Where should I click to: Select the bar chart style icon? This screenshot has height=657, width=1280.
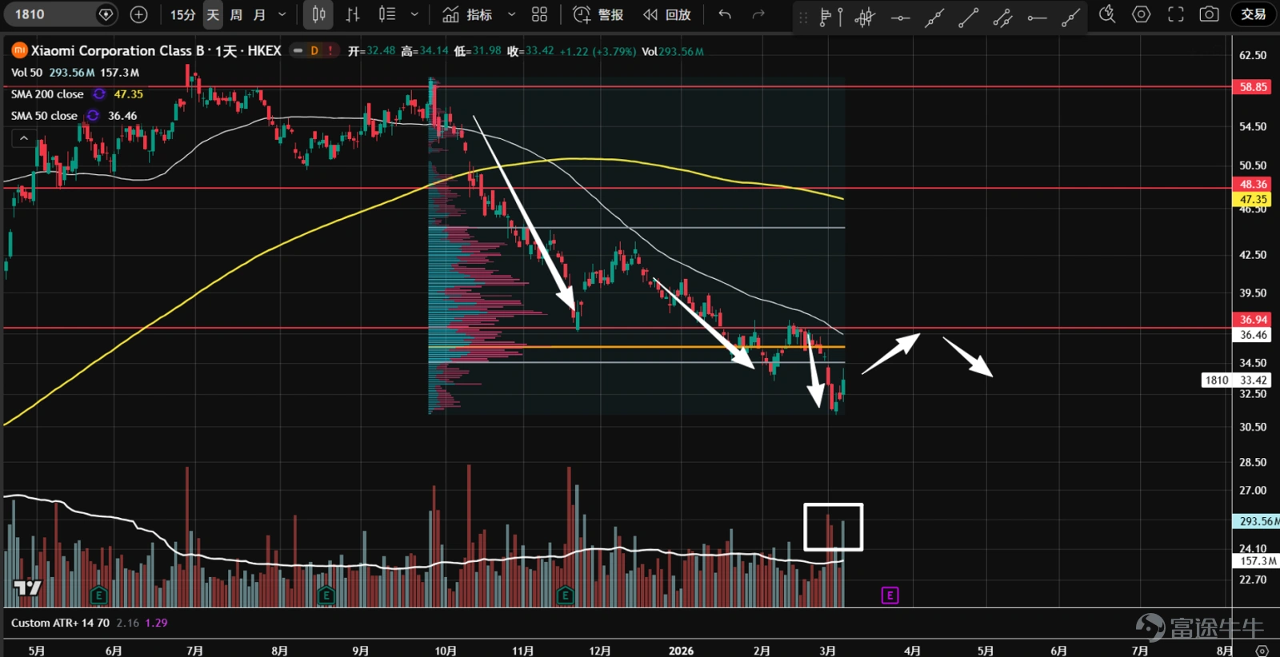tap(352, 14)
